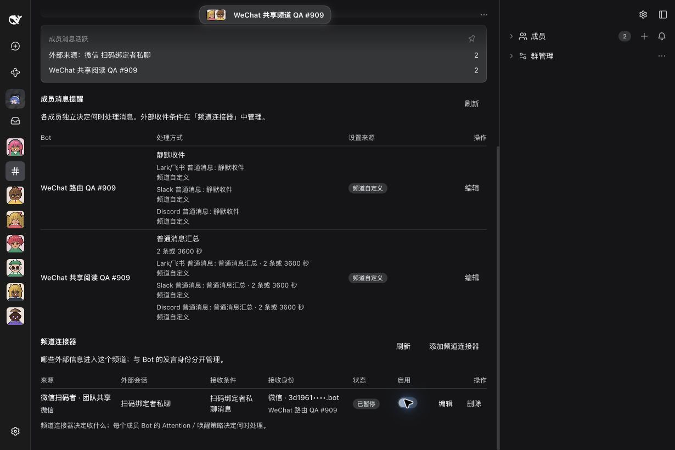675x450 pixels.
Task: Click the whale logo in the sidebar
Action: click(x=15, y=20)
